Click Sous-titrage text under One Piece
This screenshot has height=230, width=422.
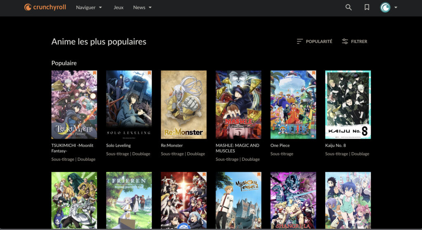point(282,154)
